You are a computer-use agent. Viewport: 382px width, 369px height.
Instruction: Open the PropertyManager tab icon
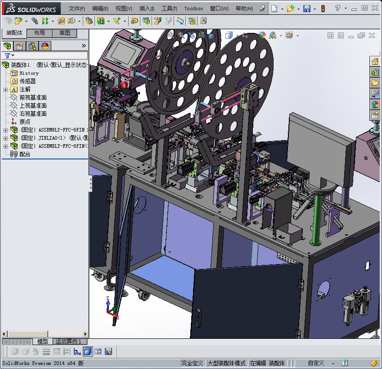(x=20, y=46)
